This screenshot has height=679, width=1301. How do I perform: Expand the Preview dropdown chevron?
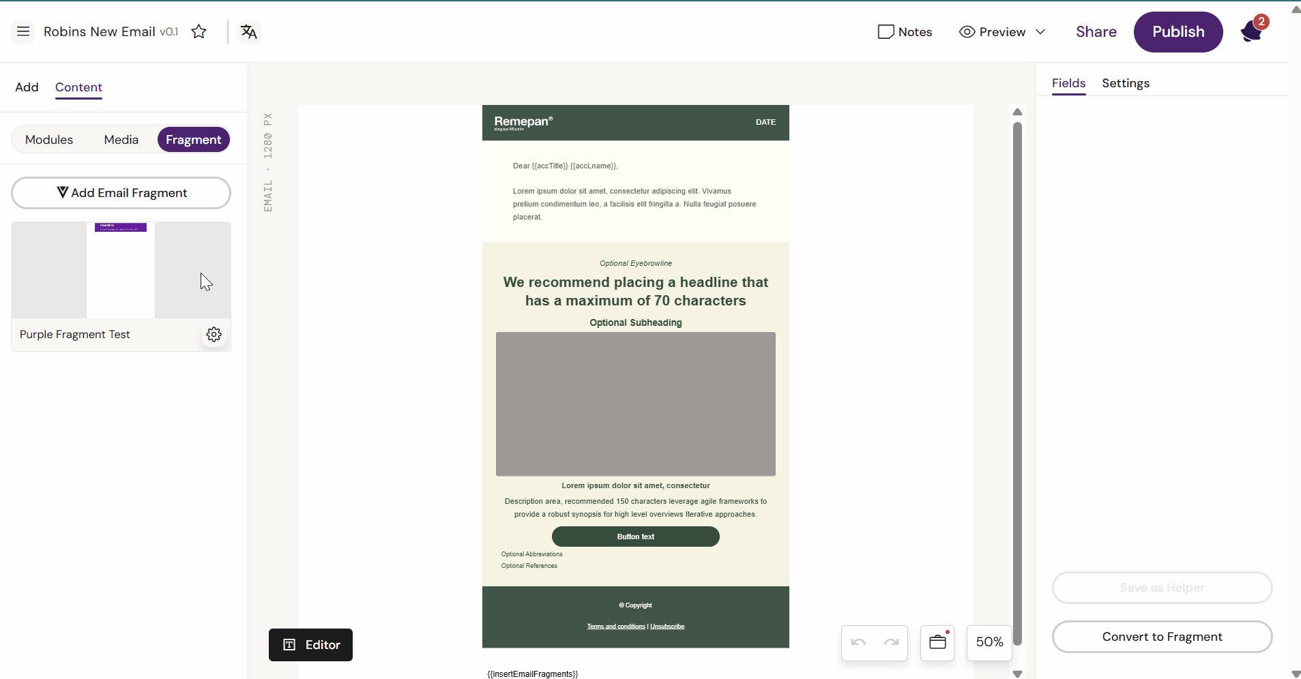(x=1040, y=32)
